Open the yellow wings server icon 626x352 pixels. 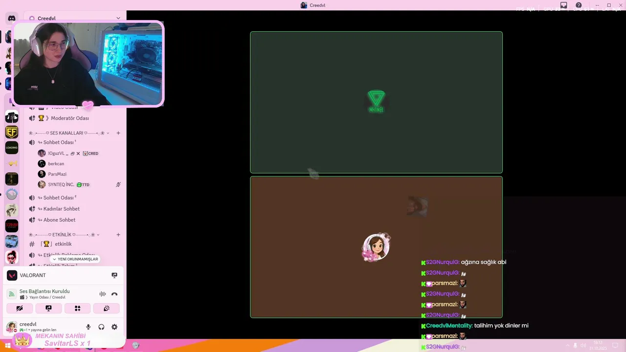(x=12, y=163)
